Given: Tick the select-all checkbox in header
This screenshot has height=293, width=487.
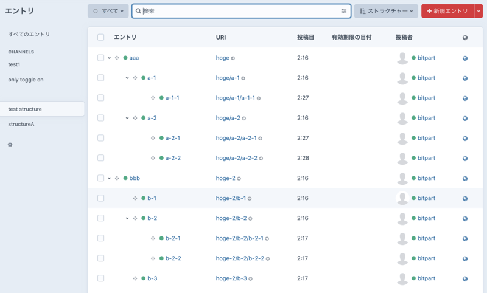Looking at the screenshot, I should coord(101,38).
